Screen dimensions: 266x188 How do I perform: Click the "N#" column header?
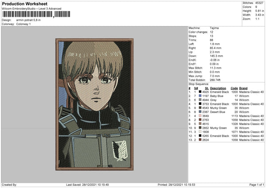tap(196, 88)
